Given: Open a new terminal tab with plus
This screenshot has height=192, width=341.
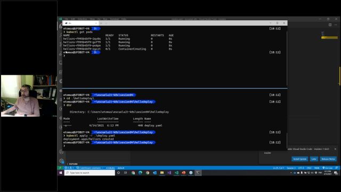Looking at the screenshot, I should tap(101, 23).
